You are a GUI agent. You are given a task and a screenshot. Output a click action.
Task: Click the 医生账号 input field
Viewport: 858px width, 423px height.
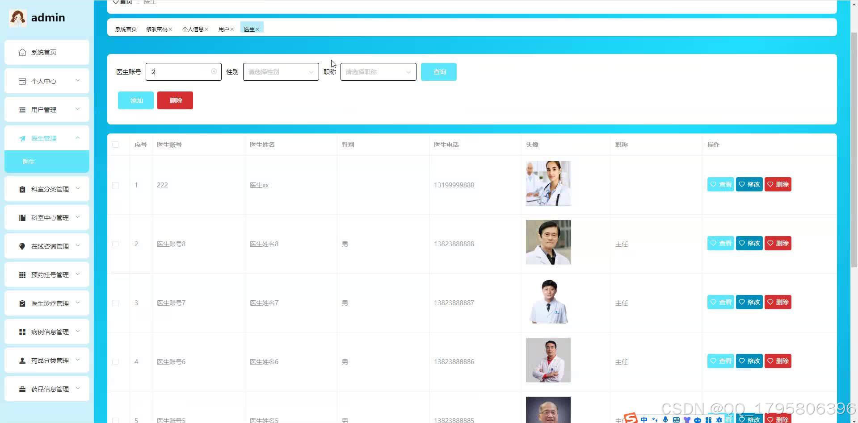pos(184,72)
